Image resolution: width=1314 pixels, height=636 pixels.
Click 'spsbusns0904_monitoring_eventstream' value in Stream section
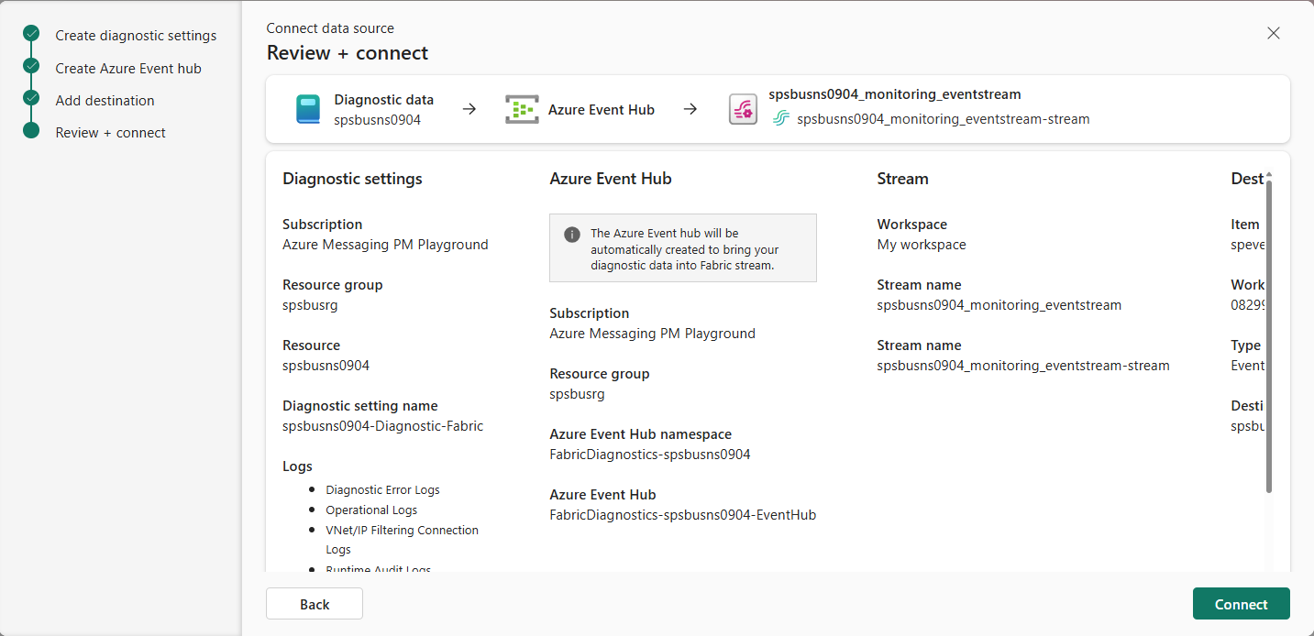tap(999, 304)
